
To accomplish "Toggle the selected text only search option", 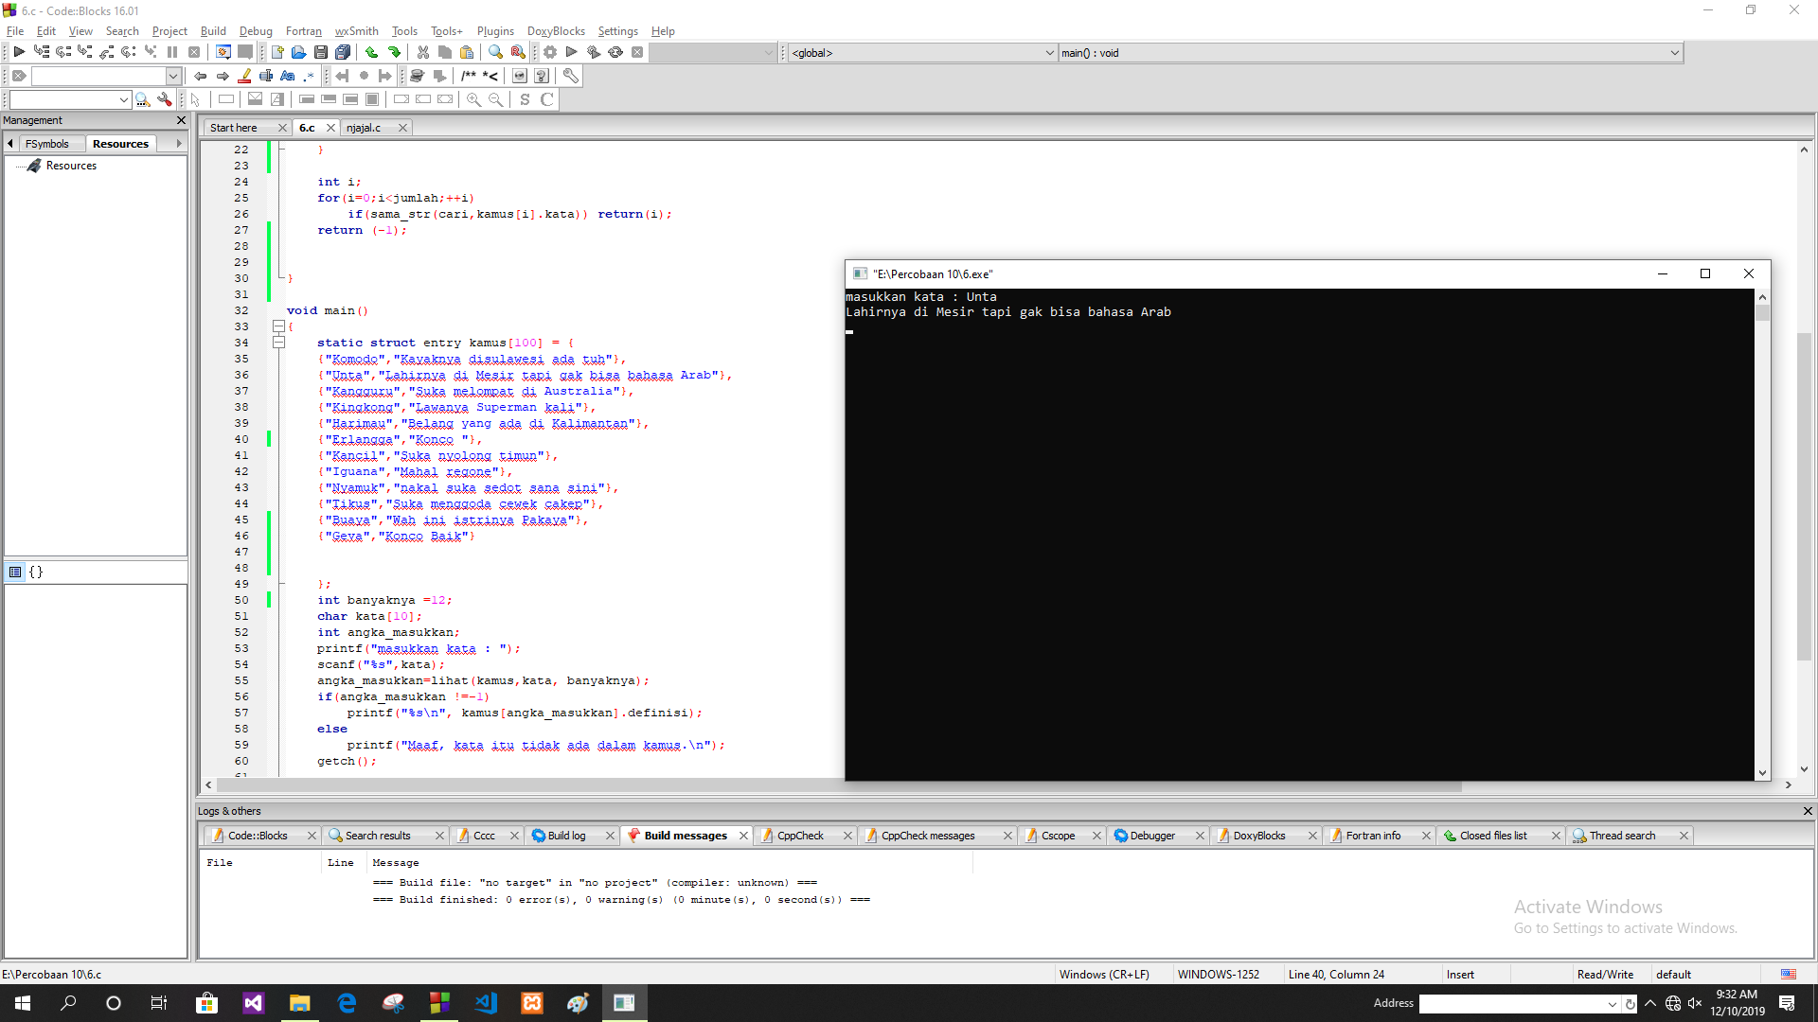I will tap(266, 76).
